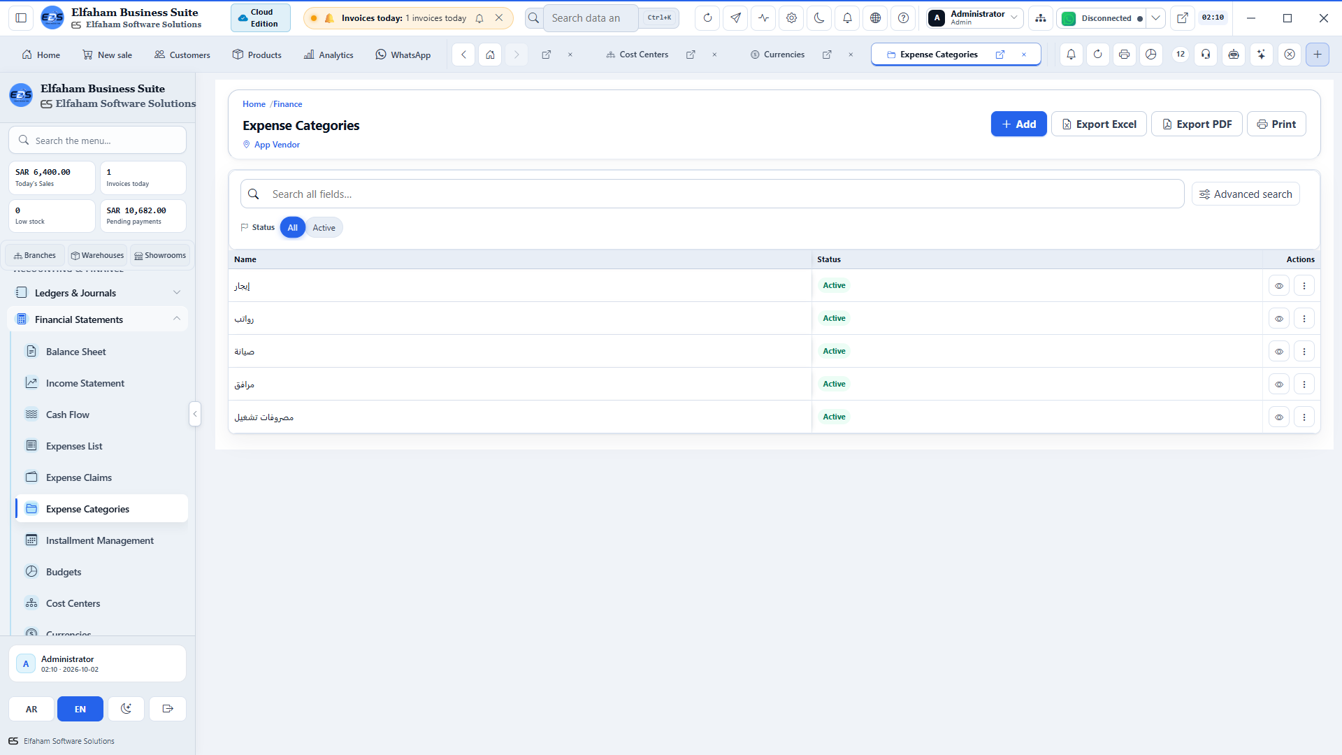Open Advanced search
The width and height of the screenshot is (1342, 755).
tap(1246, 194)
